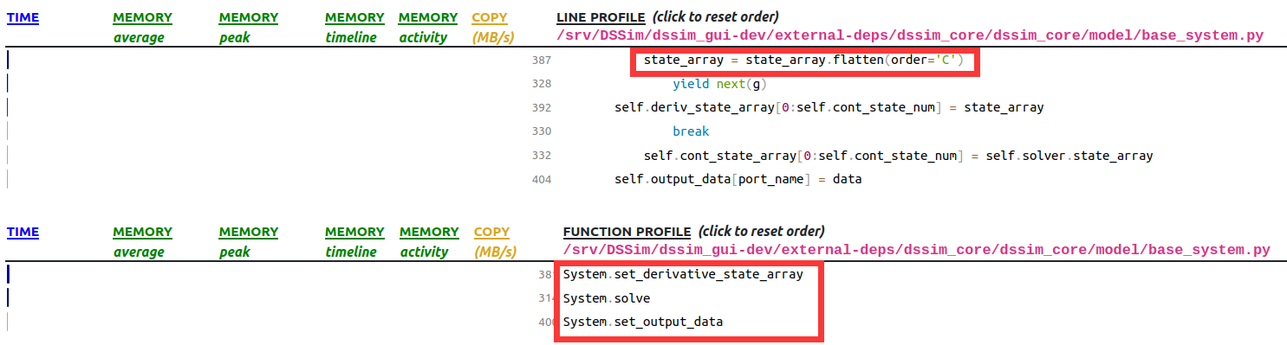Select System.set_derivative_state_array function row

pyautogui.click(x=683, y=274)
